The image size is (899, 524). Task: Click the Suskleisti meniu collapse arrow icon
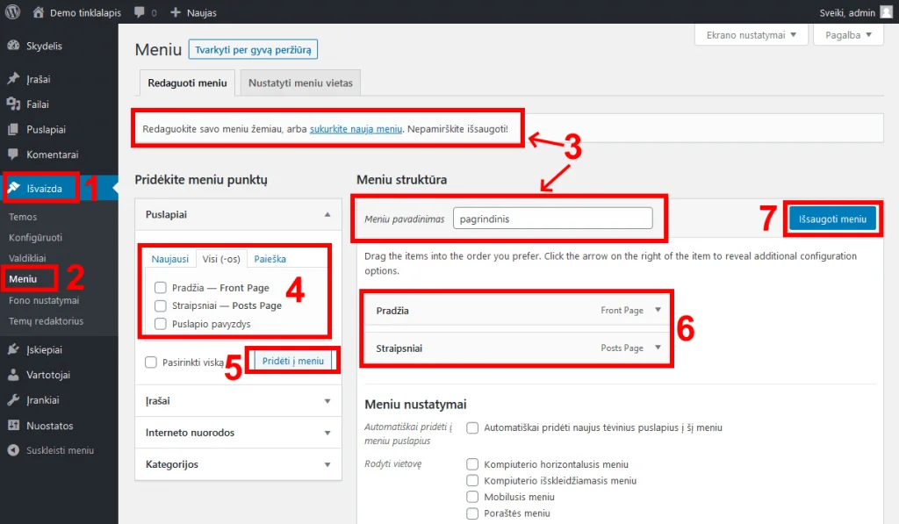13,450
